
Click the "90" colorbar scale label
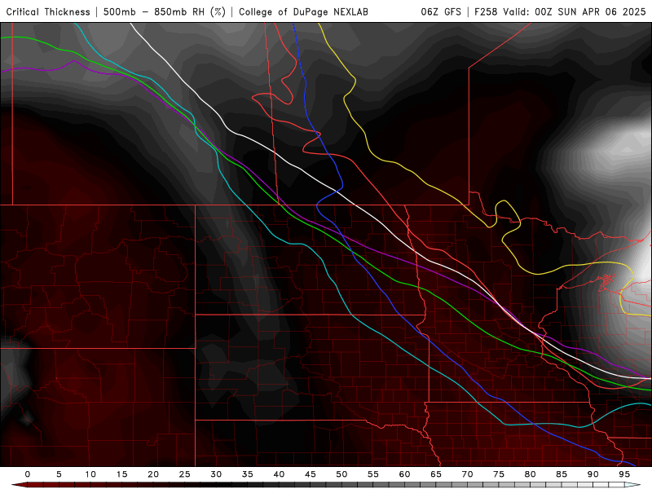(x=593, y=474)
